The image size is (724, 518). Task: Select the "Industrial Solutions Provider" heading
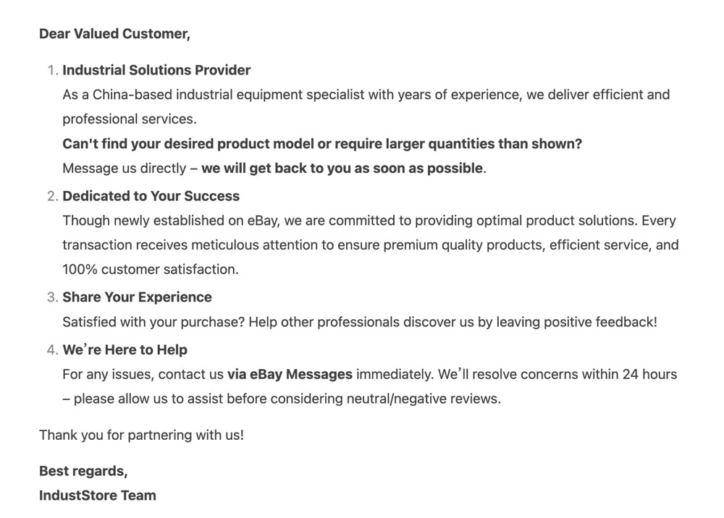click(x=156, y=70)
